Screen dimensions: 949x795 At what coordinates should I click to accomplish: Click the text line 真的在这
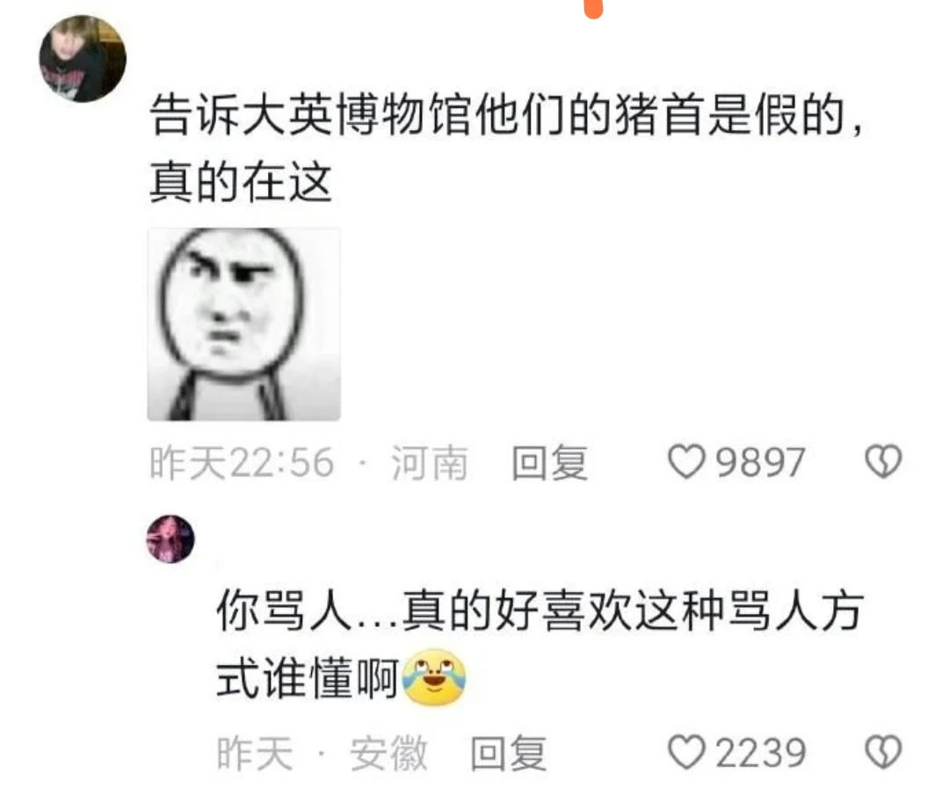[241, 182]
